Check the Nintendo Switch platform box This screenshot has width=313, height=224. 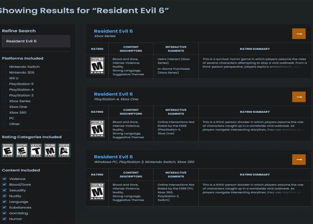tap(4, 67)
